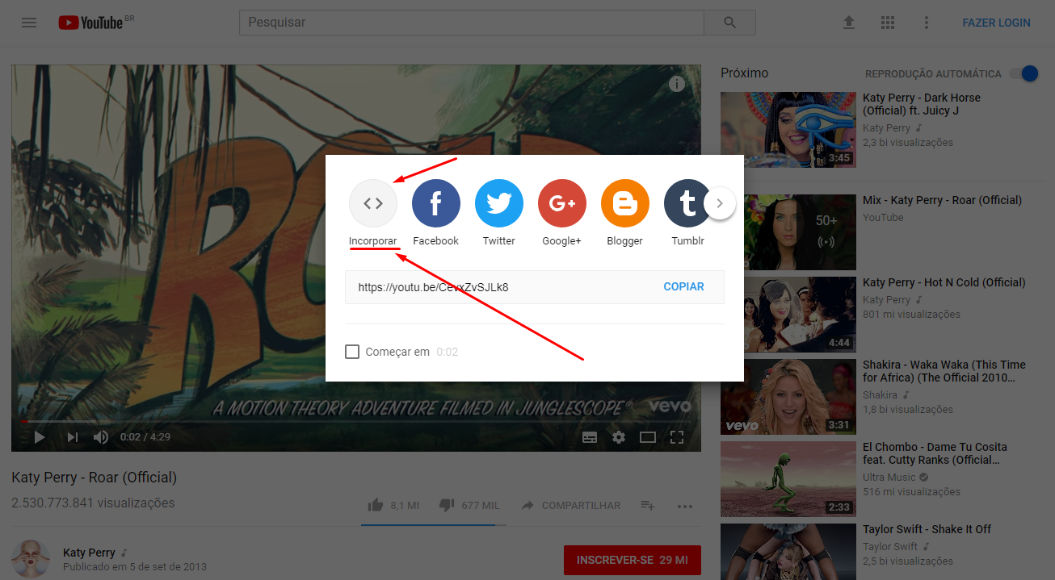Share to Facebook
This screenshot has width=1055, height=580.
coord(436,203)
